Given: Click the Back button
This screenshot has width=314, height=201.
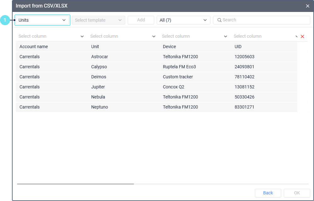Looking at the screenshot, I should (268, 193).
